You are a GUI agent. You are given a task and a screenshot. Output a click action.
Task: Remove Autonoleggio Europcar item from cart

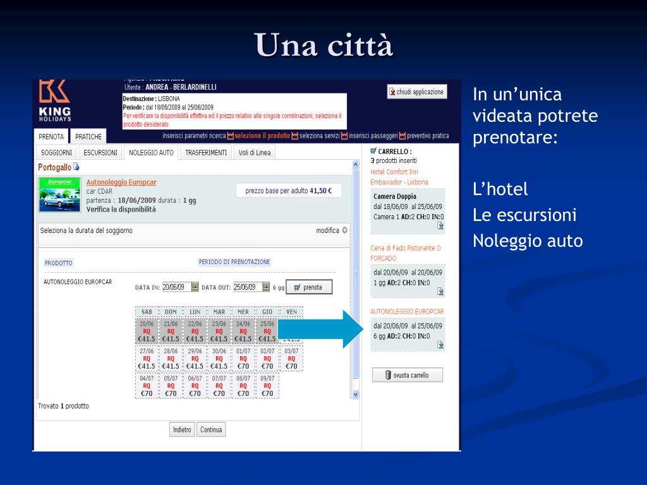coord(440,345)
